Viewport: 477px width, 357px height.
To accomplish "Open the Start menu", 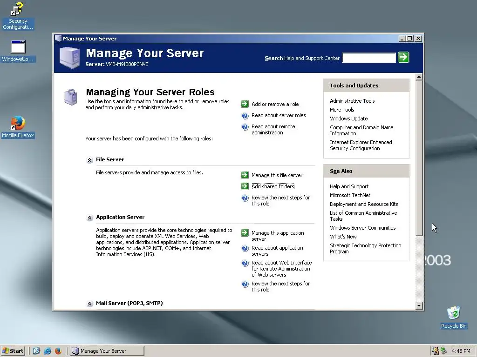I will coord(13,351).
